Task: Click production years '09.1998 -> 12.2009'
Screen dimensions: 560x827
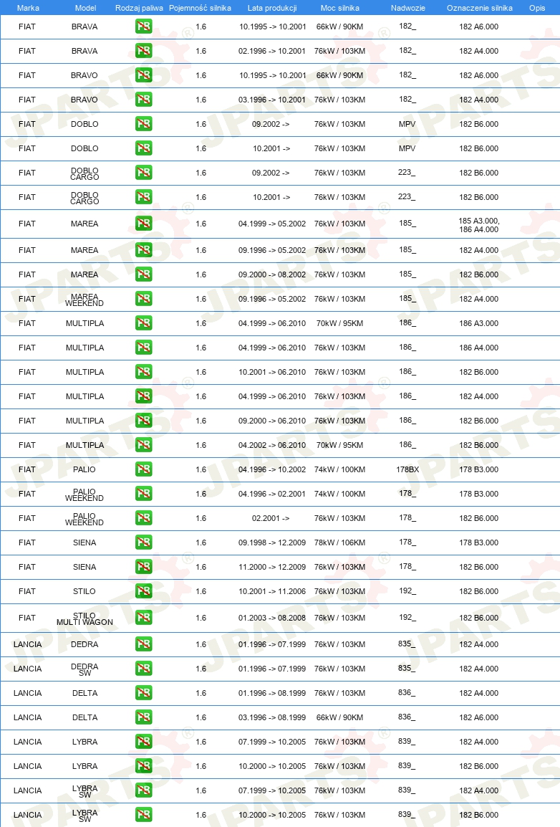Action: coord(272,542)
